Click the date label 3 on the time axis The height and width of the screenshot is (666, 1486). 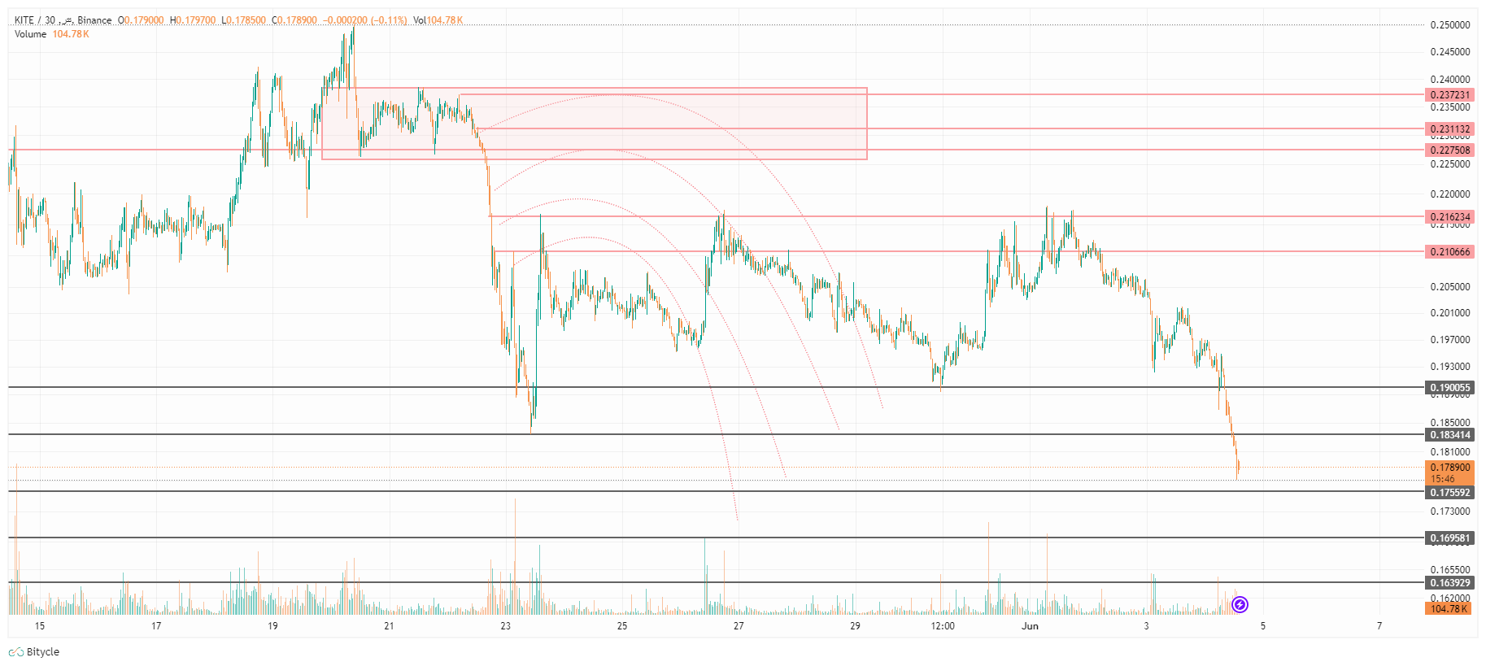pos(1146,626)
